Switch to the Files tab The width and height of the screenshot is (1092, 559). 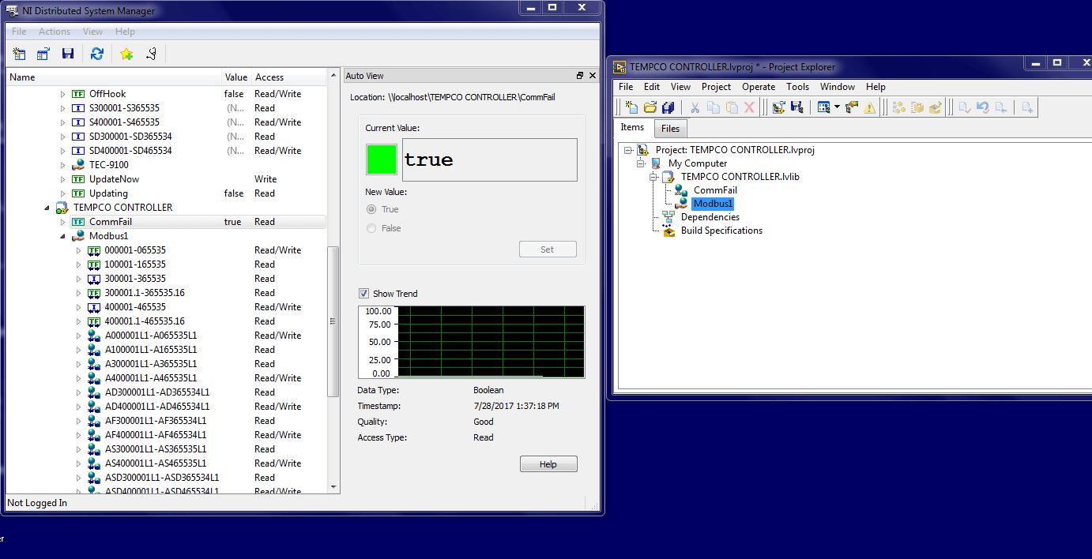[670, 129]
